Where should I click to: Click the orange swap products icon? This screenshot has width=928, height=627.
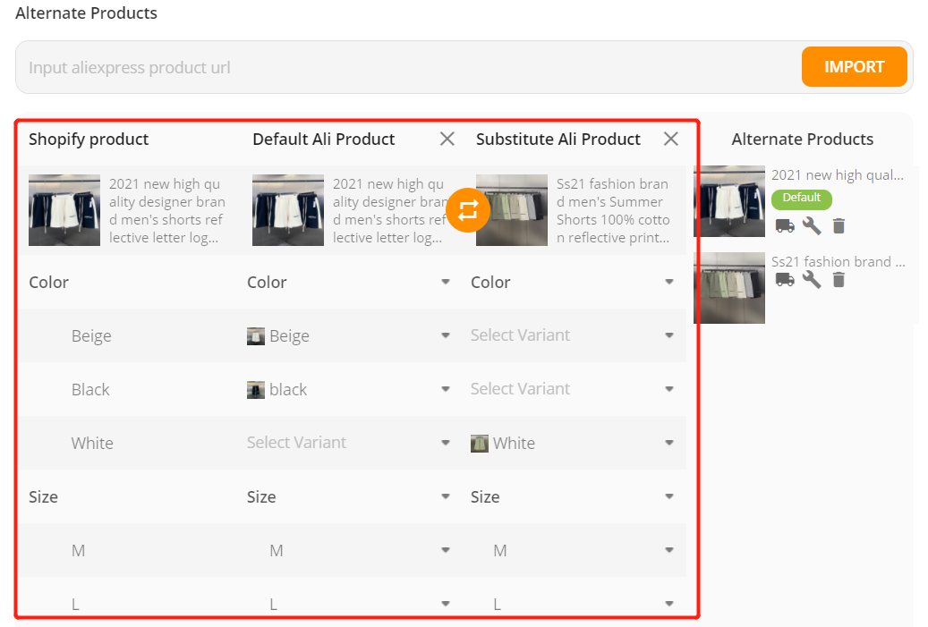point(467,210)
